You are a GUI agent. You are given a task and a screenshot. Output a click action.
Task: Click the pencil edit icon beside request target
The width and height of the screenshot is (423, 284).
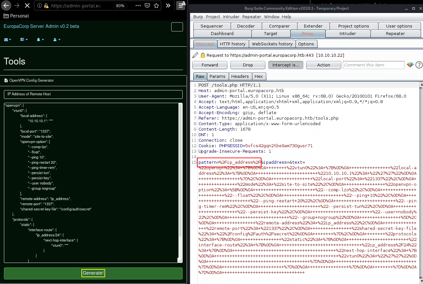(x=195, y=55)
